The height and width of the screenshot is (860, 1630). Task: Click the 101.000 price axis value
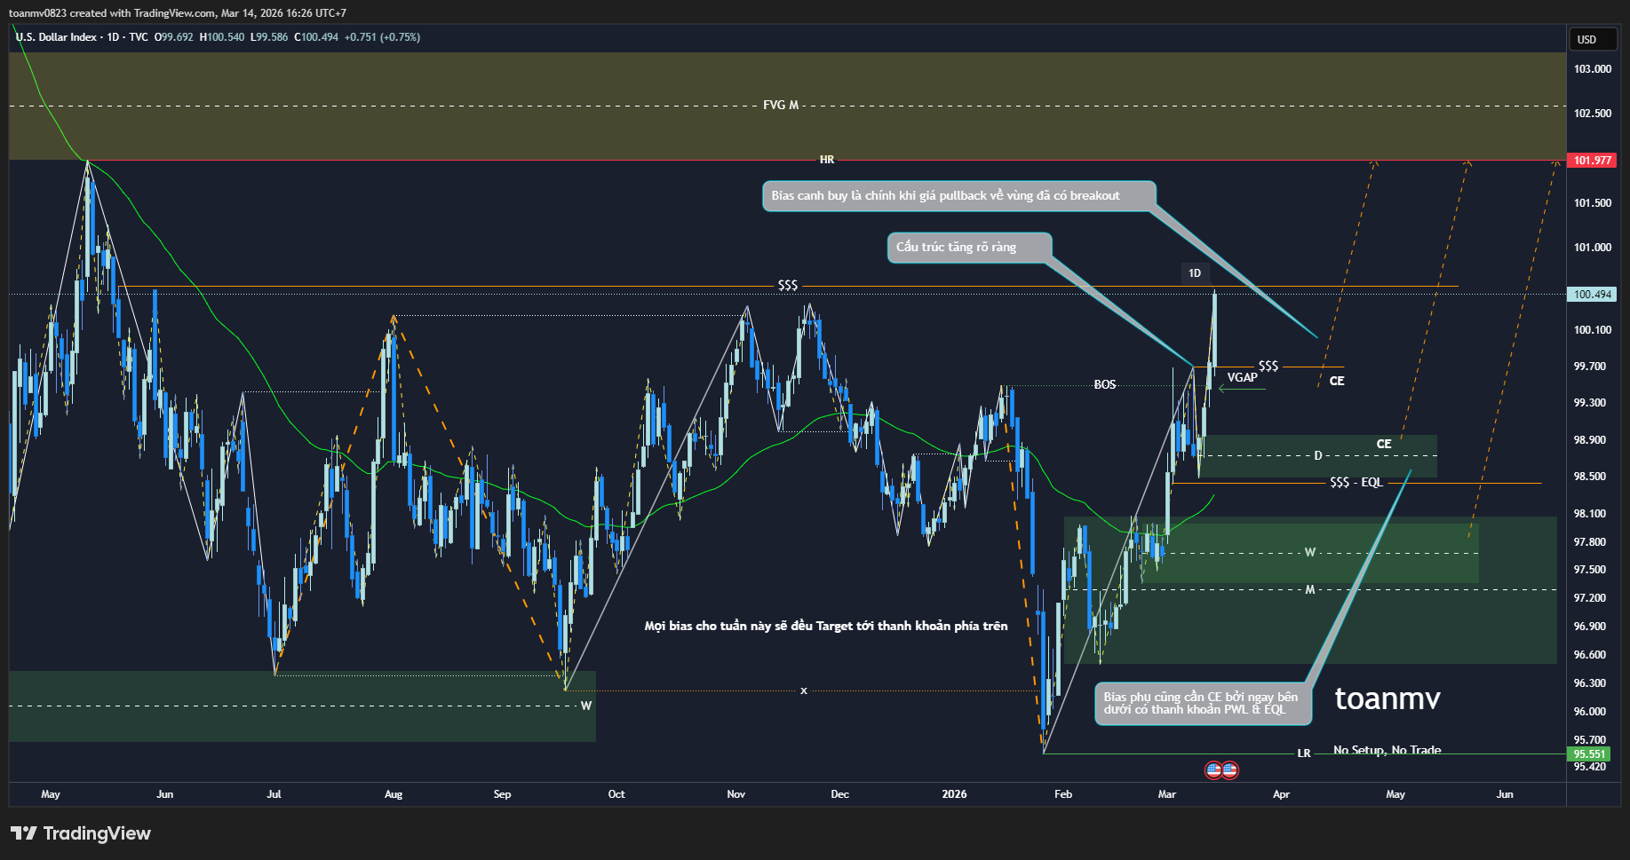[x=1593, y=248]
